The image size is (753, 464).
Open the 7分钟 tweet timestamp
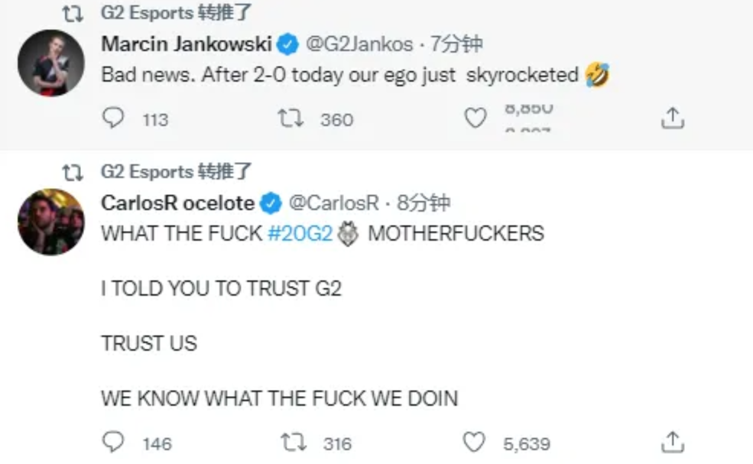[x=456, y=44]
